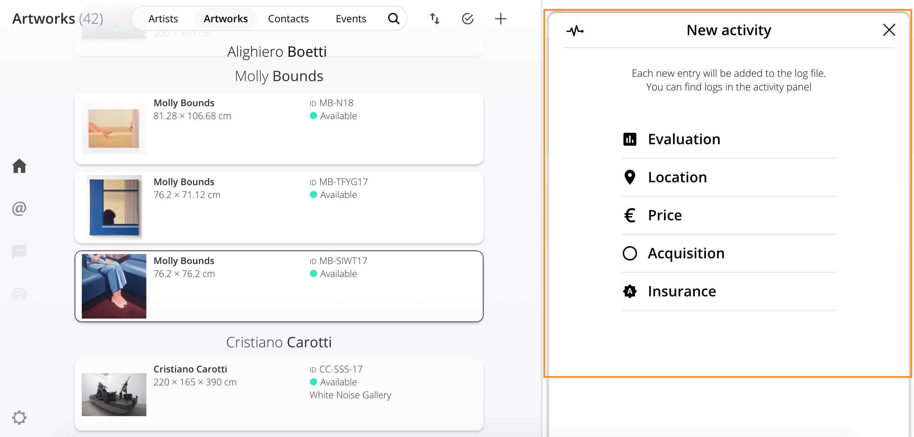Click ID CC-SSS-17 text
The image size is (914, 437).
point(336,369)
